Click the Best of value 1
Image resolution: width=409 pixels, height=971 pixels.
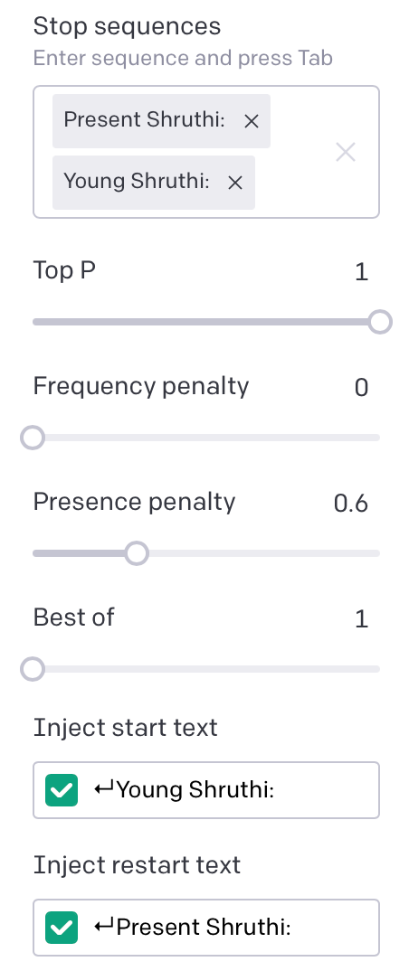pyautogui.click(x=362, y=619)
